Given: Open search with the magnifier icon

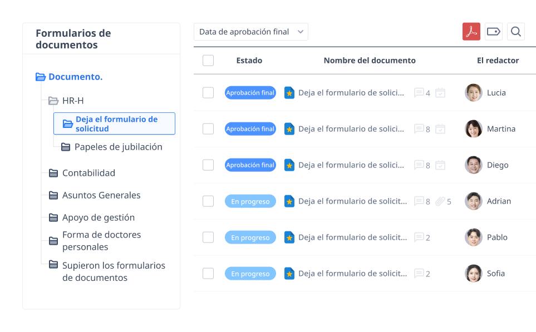Looking at the screenshot, I should pyautogui.click(x=515, y=32).
